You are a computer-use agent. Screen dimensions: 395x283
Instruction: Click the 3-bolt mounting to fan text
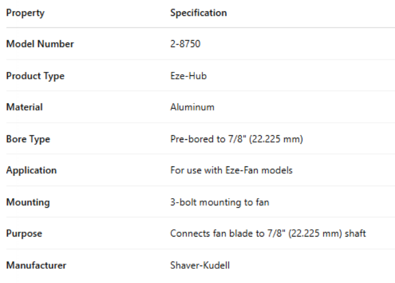click(x=219, y=202)
